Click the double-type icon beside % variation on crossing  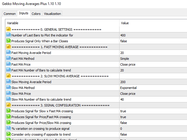tap(8, 129)
